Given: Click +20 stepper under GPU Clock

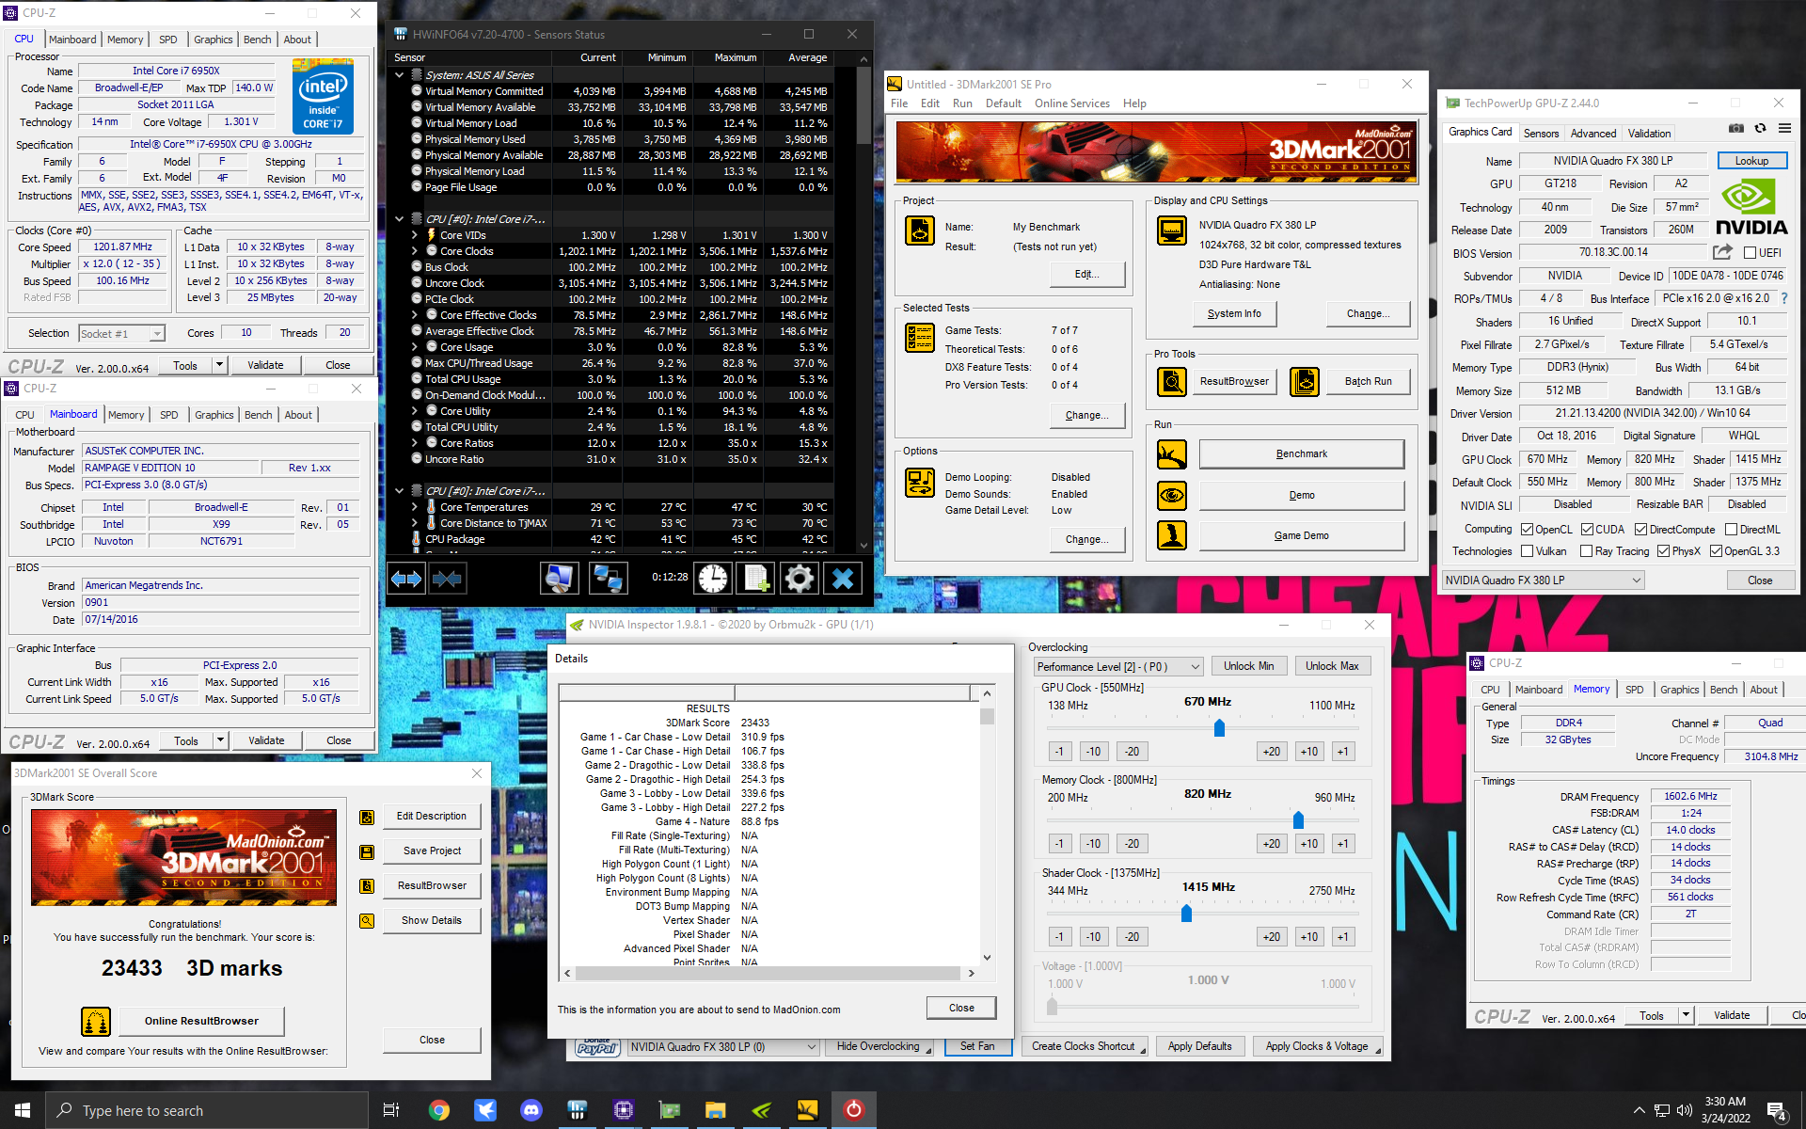Looking at the screenshot, I should pos(1272,752).
